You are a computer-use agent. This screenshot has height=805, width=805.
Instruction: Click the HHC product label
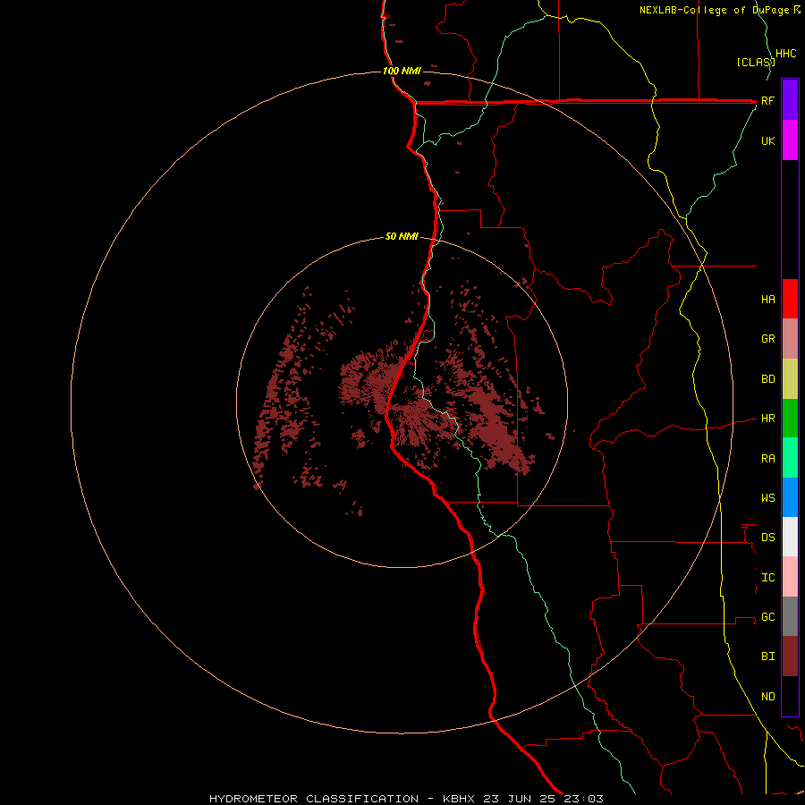tap(785, 54)
